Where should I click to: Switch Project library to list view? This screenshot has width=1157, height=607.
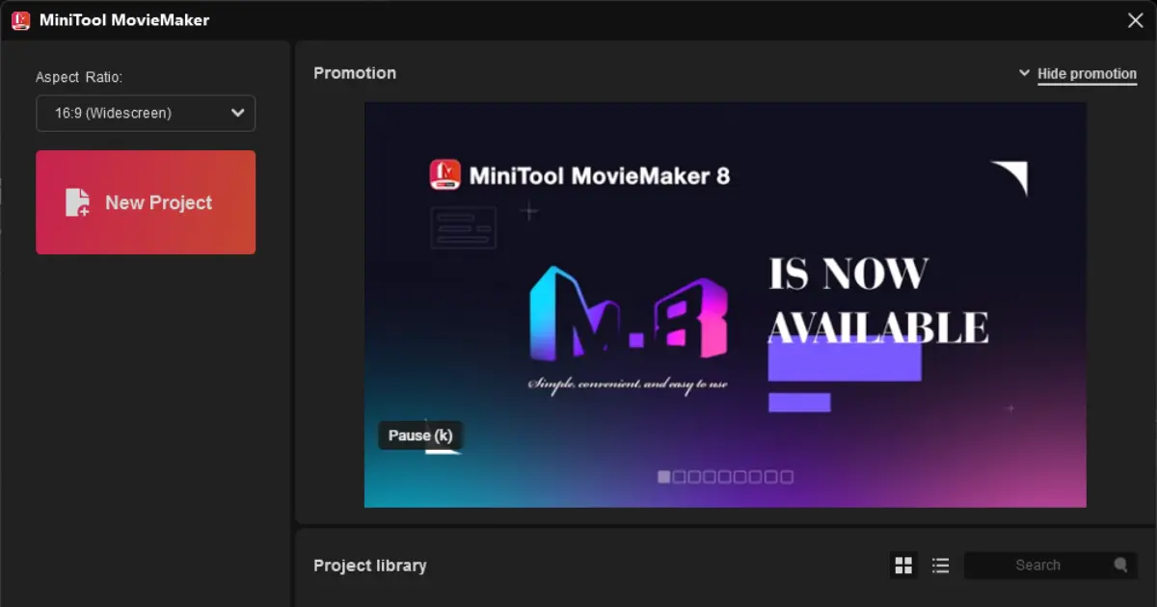[941, 566]
